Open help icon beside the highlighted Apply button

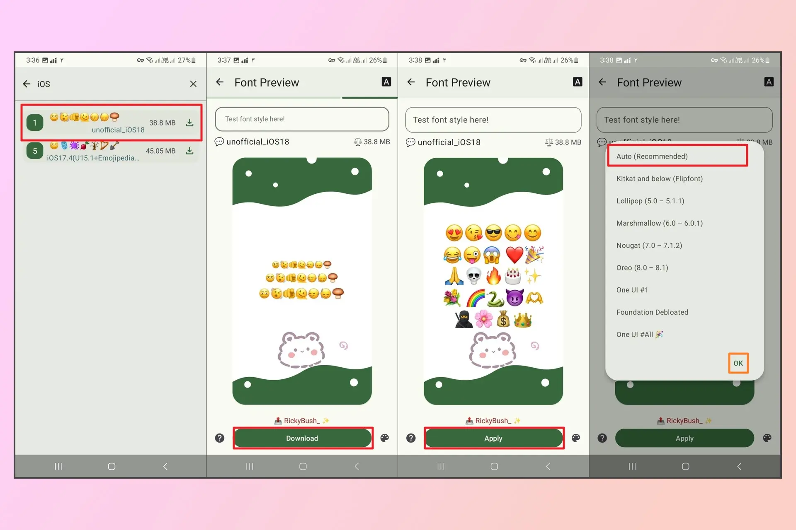tap(411, 438)
